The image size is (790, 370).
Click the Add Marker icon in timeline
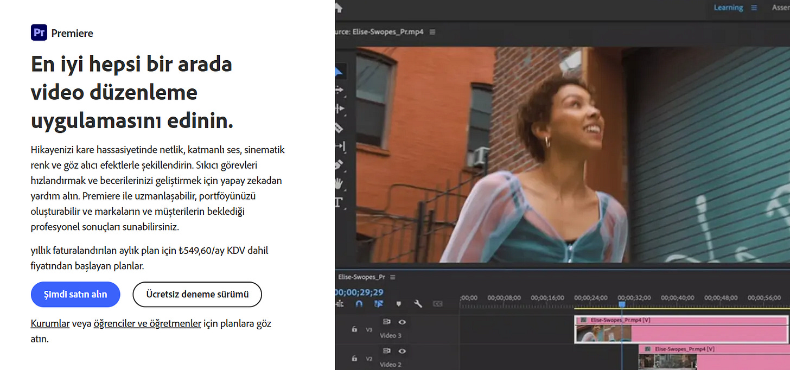point(399,304)
